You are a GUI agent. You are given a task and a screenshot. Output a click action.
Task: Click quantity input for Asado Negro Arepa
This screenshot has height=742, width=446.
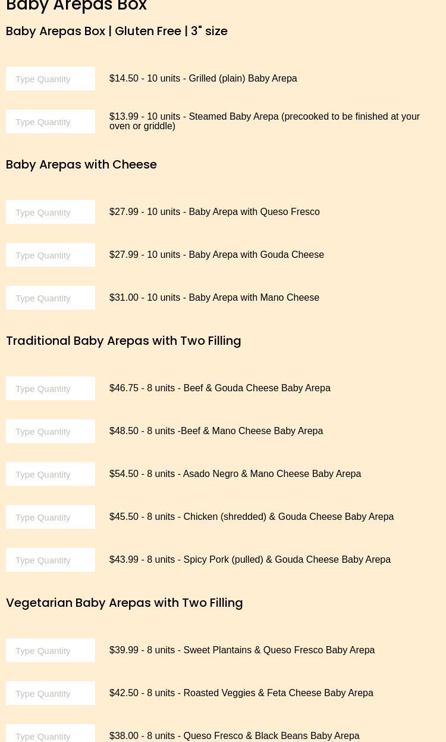51,474
